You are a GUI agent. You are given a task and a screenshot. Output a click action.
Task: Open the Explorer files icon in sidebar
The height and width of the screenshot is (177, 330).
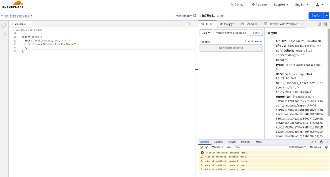pos(4,25)
